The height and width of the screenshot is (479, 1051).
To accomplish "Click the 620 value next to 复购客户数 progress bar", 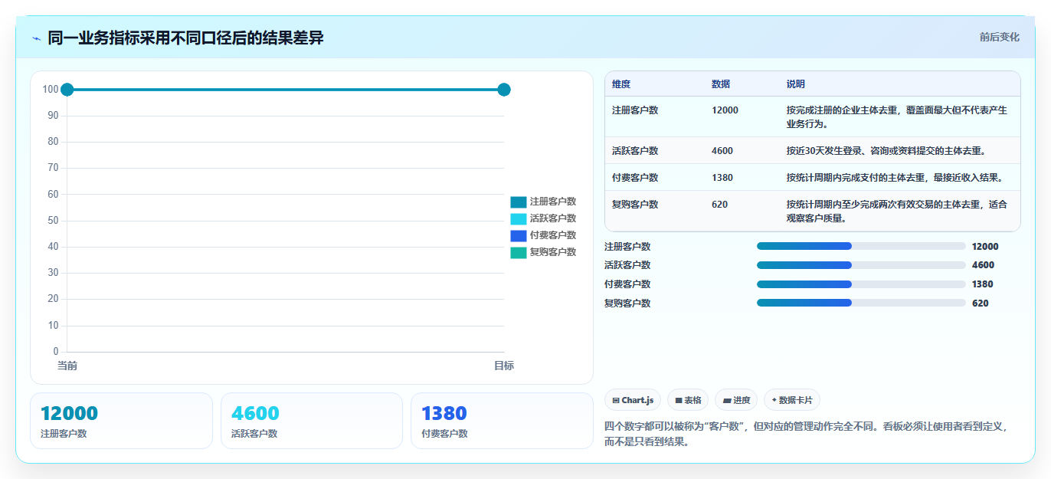I will coord(980,303).
